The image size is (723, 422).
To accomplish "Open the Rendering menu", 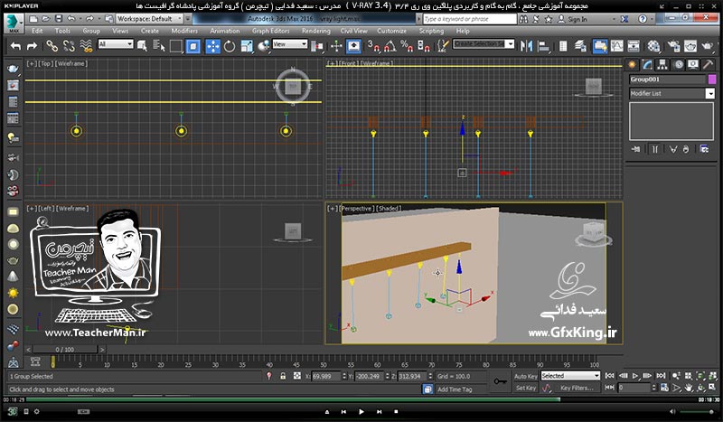I will point(315,31).
